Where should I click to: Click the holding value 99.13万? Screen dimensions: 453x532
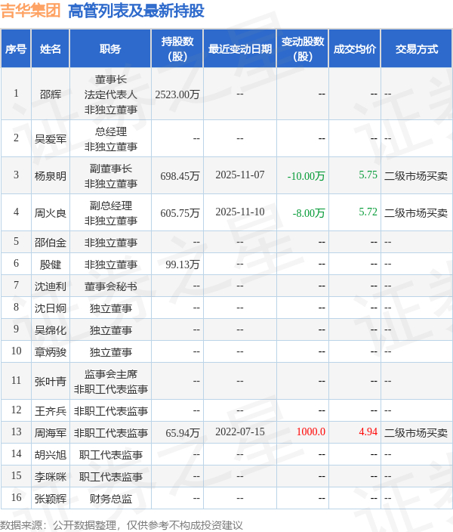pos(183,264)
